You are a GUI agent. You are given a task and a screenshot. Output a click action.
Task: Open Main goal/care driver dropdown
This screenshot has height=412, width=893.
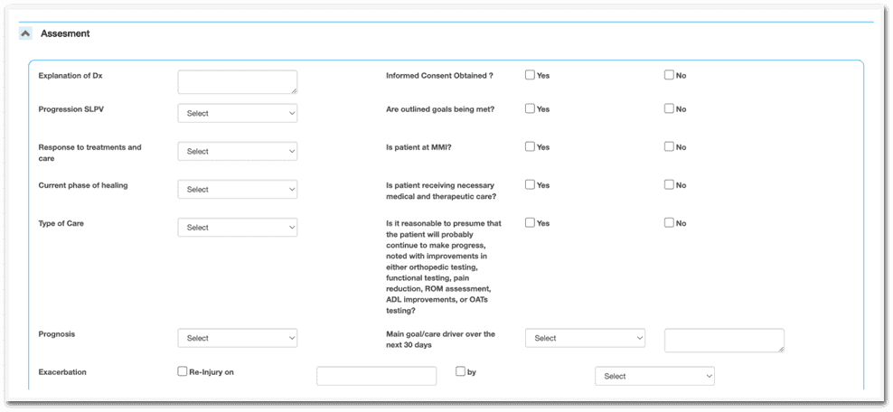pyautogui.click(x=585, y=338)
